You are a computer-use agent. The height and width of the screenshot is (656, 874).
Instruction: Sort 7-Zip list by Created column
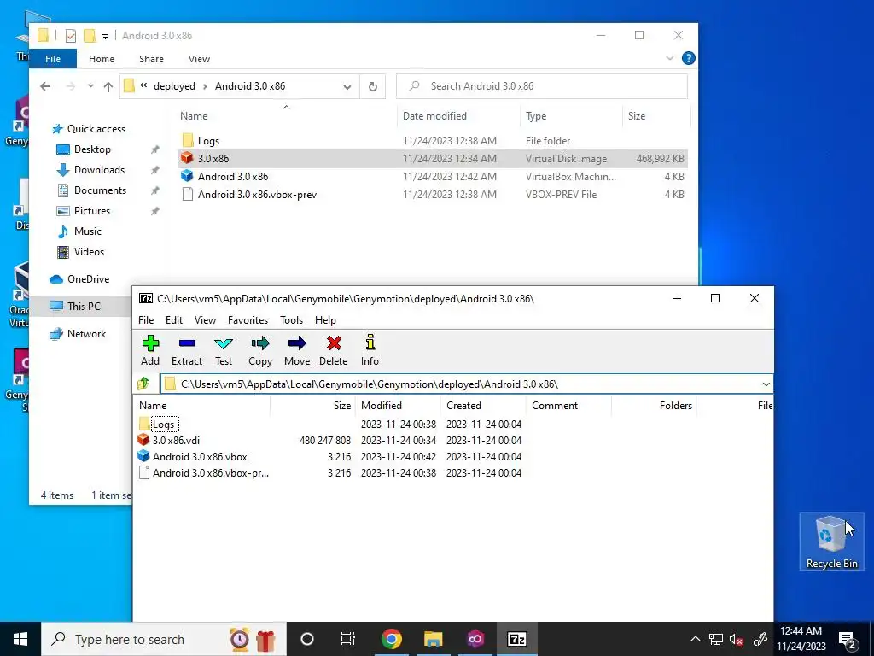[463, 406]
